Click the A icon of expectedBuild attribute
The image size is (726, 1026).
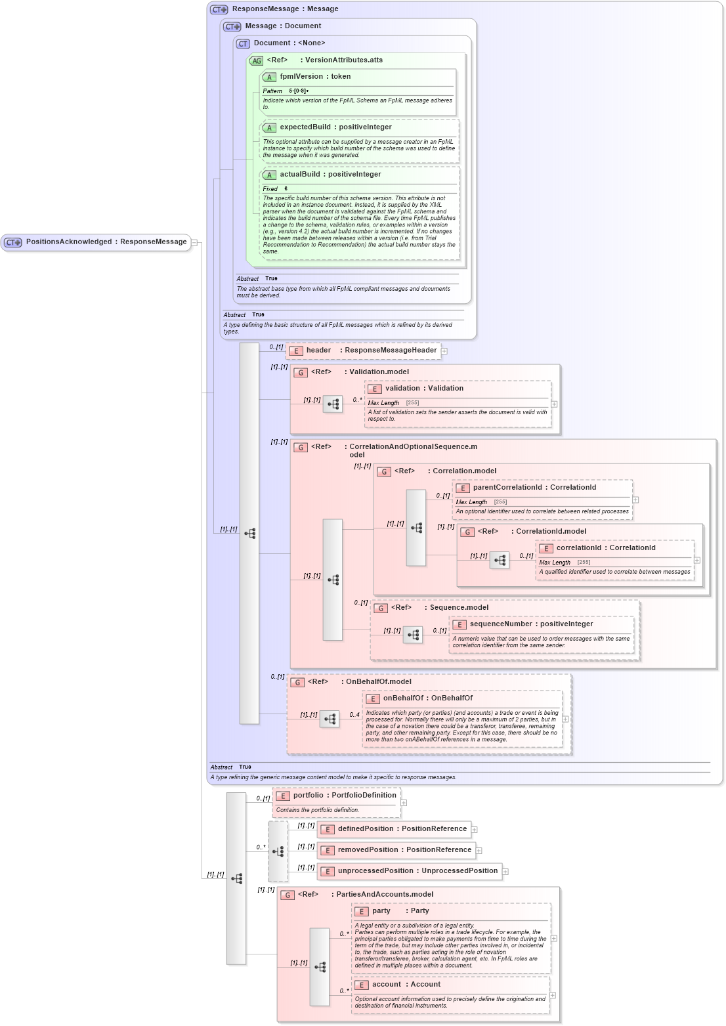coord(269,128)
